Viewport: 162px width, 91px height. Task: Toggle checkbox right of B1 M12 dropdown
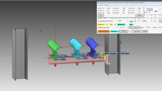coord(160,15)
